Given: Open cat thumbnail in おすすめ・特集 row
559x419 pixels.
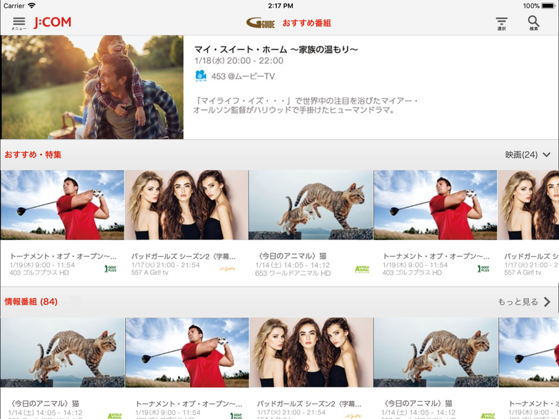Looking at the screenshot, I should coord(310,205).
